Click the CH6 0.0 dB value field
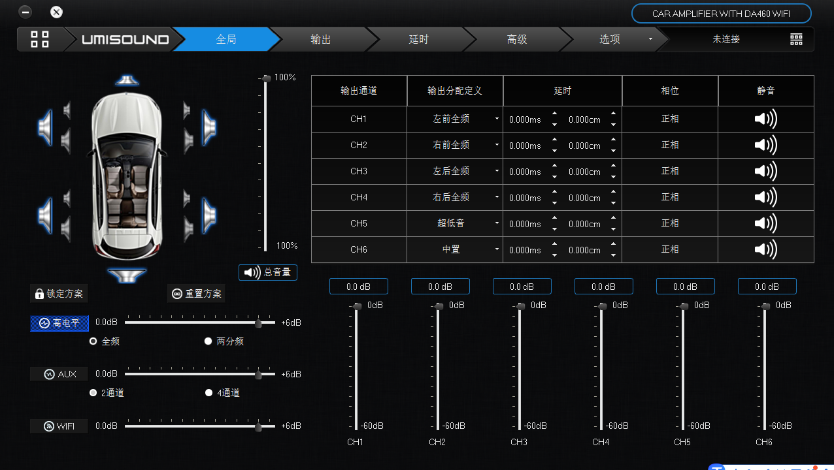 click(x=767, y=287)
